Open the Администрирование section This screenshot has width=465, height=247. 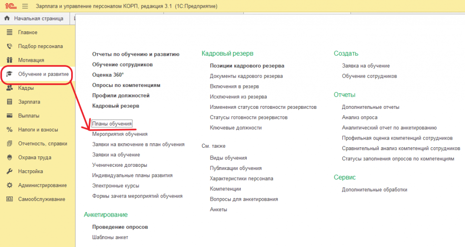(x=42, y=185)
